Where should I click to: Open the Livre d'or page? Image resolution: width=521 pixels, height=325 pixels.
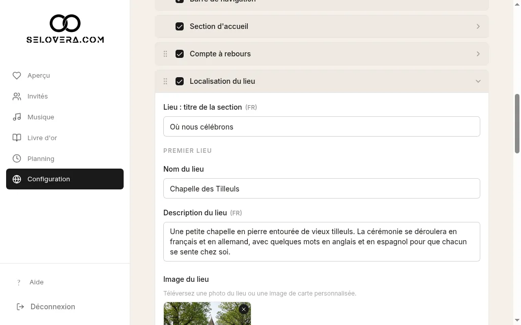65,138
